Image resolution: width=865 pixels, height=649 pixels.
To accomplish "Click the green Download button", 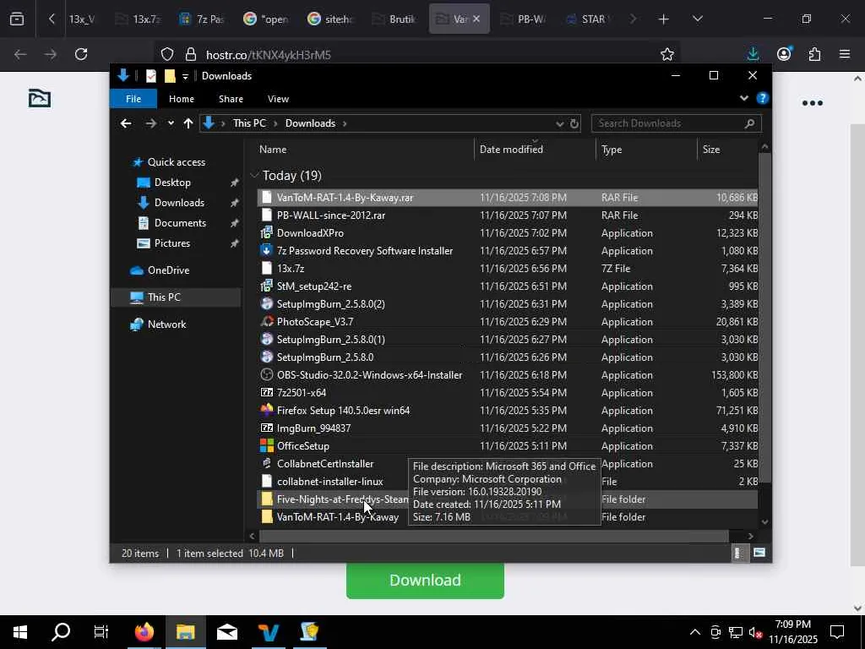I will (x=425, y=580).
